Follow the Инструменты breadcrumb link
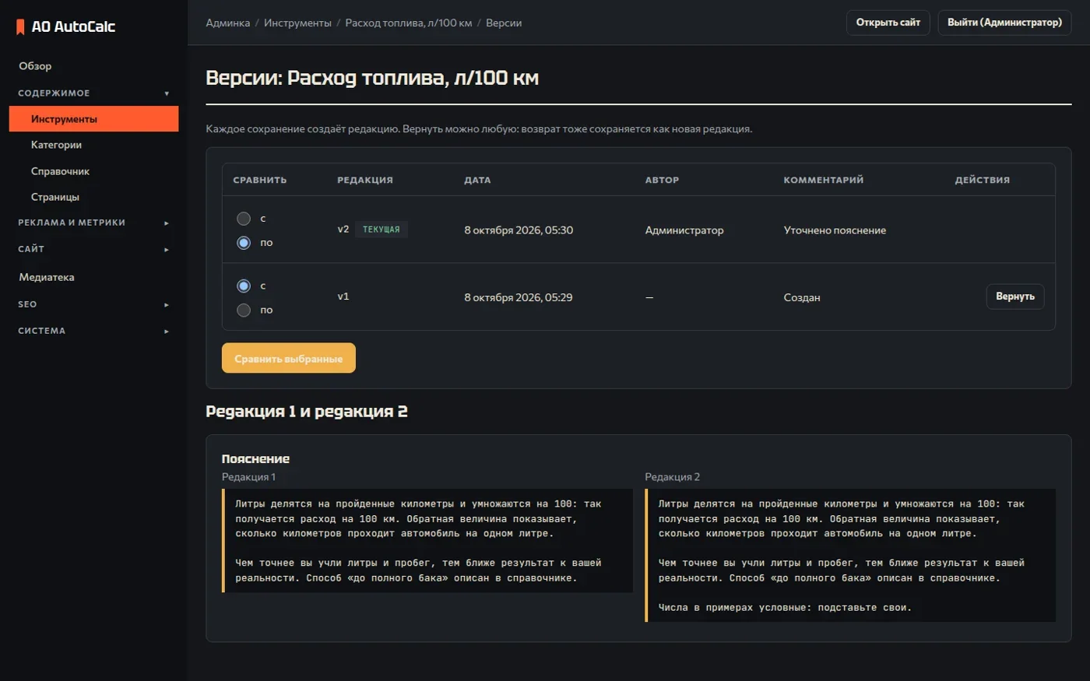The height and width of the screenshot is (681, 1090). (297, 23)
